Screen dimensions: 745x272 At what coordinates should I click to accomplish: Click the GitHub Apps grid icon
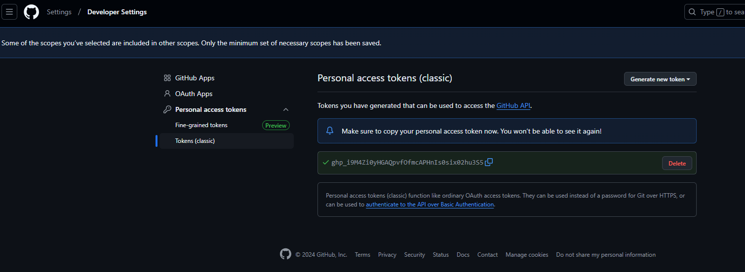167,78
